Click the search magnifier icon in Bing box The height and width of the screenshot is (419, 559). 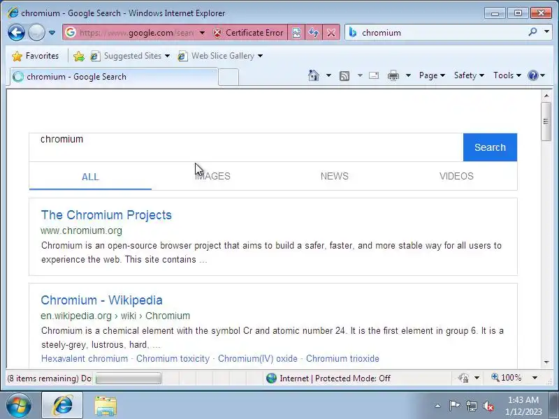pyautogui.click(x=532, y=32)
